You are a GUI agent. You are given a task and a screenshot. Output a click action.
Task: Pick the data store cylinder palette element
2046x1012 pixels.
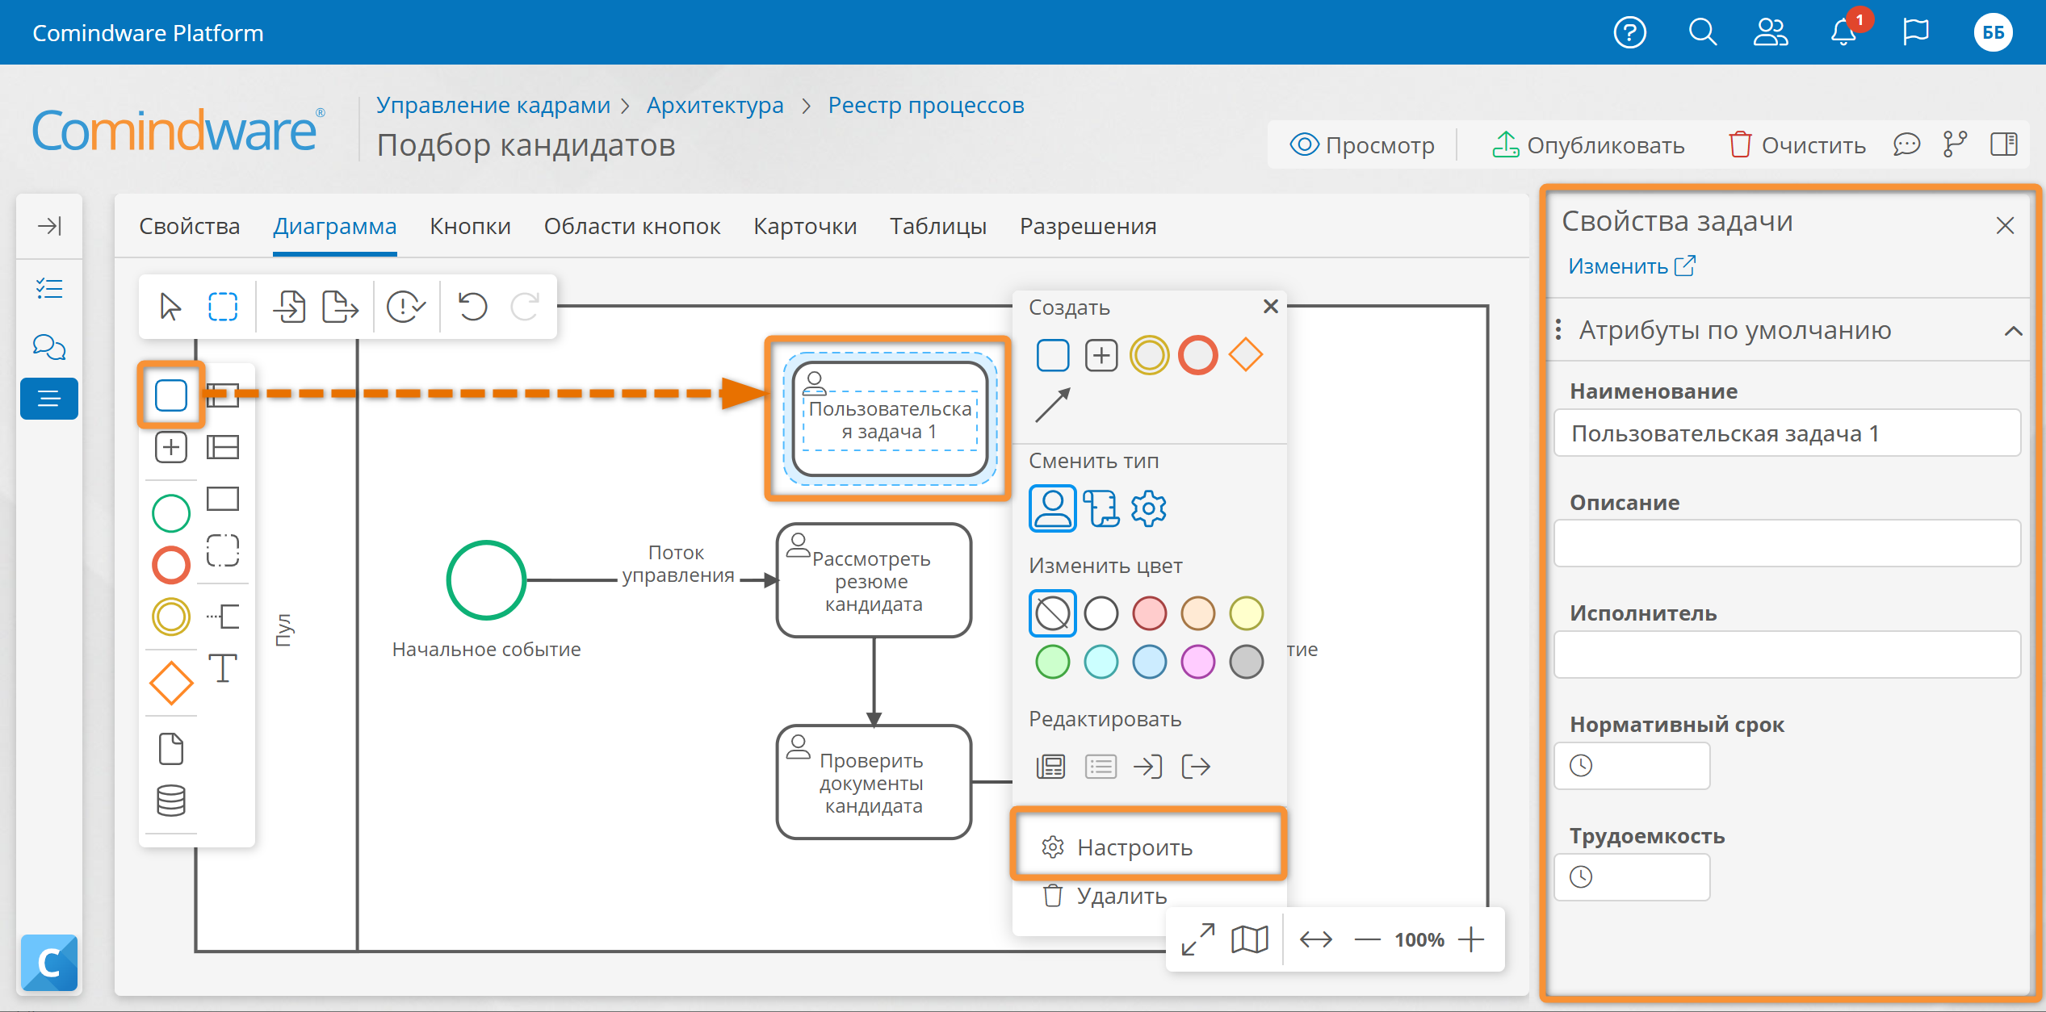[x=171, y=801]
